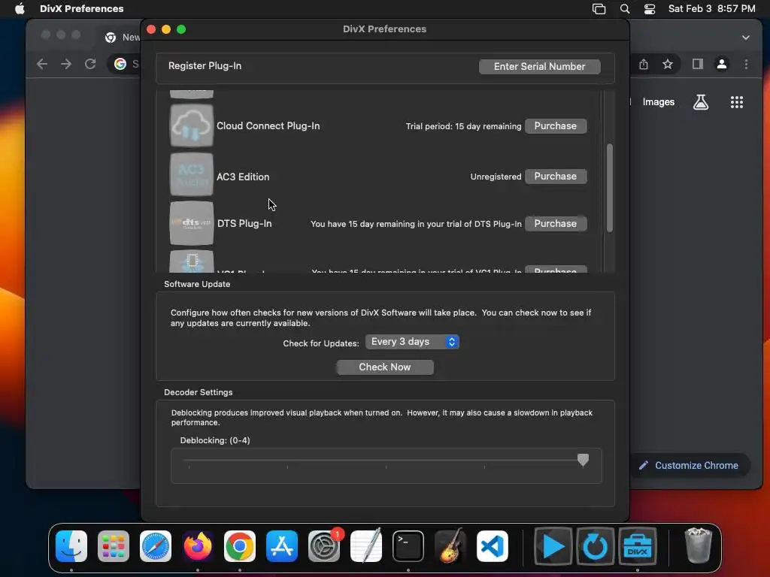Open the Apple menu

[20, 8]
